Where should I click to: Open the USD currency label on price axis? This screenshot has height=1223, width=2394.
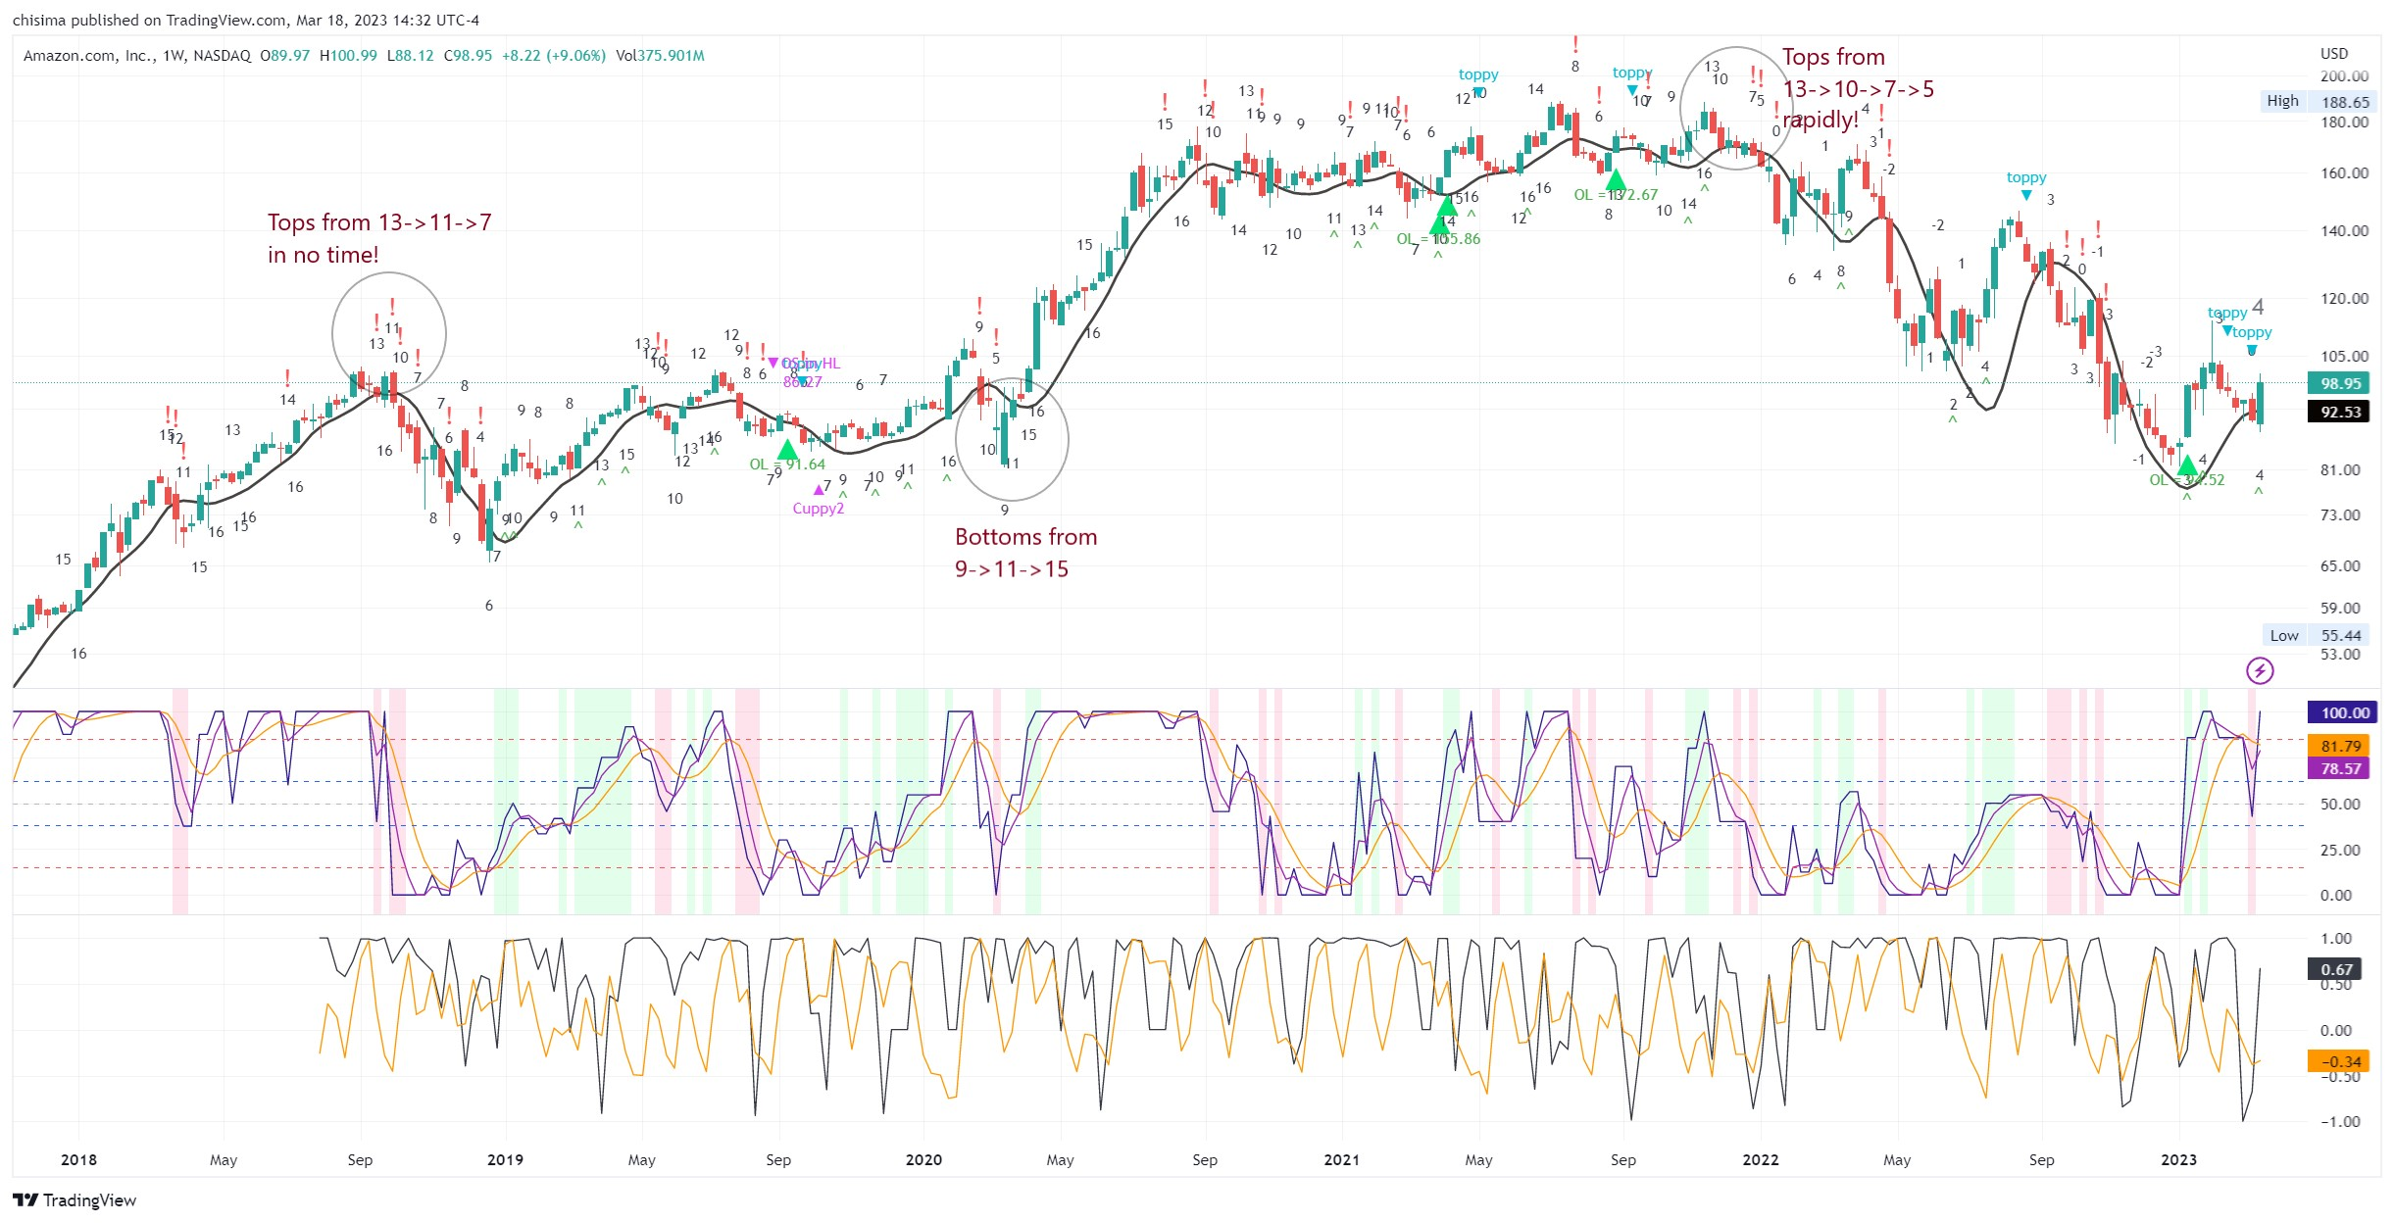(x=2333, y=53)
